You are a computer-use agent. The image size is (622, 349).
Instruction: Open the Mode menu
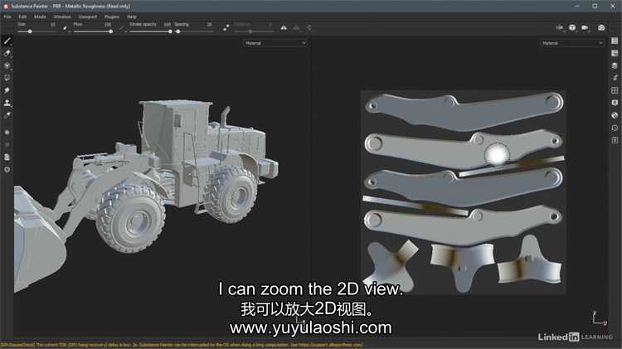point(40,17)
